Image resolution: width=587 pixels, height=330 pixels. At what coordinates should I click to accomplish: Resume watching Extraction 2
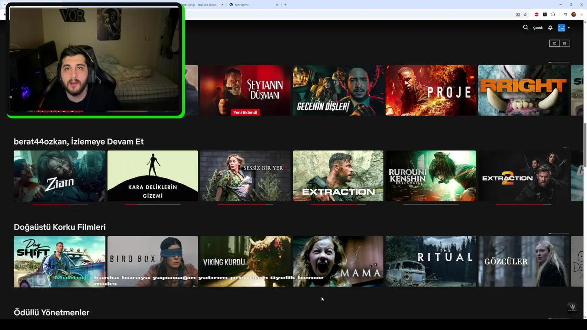[523, 176]
